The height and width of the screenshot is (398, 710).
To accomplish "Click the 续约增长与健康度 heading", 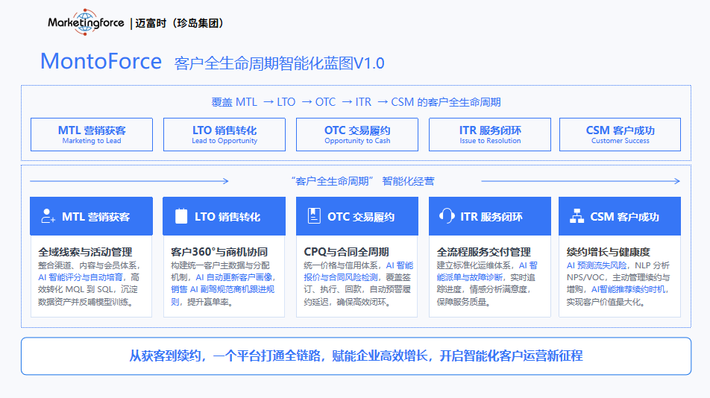I will [x=608, y=252].
